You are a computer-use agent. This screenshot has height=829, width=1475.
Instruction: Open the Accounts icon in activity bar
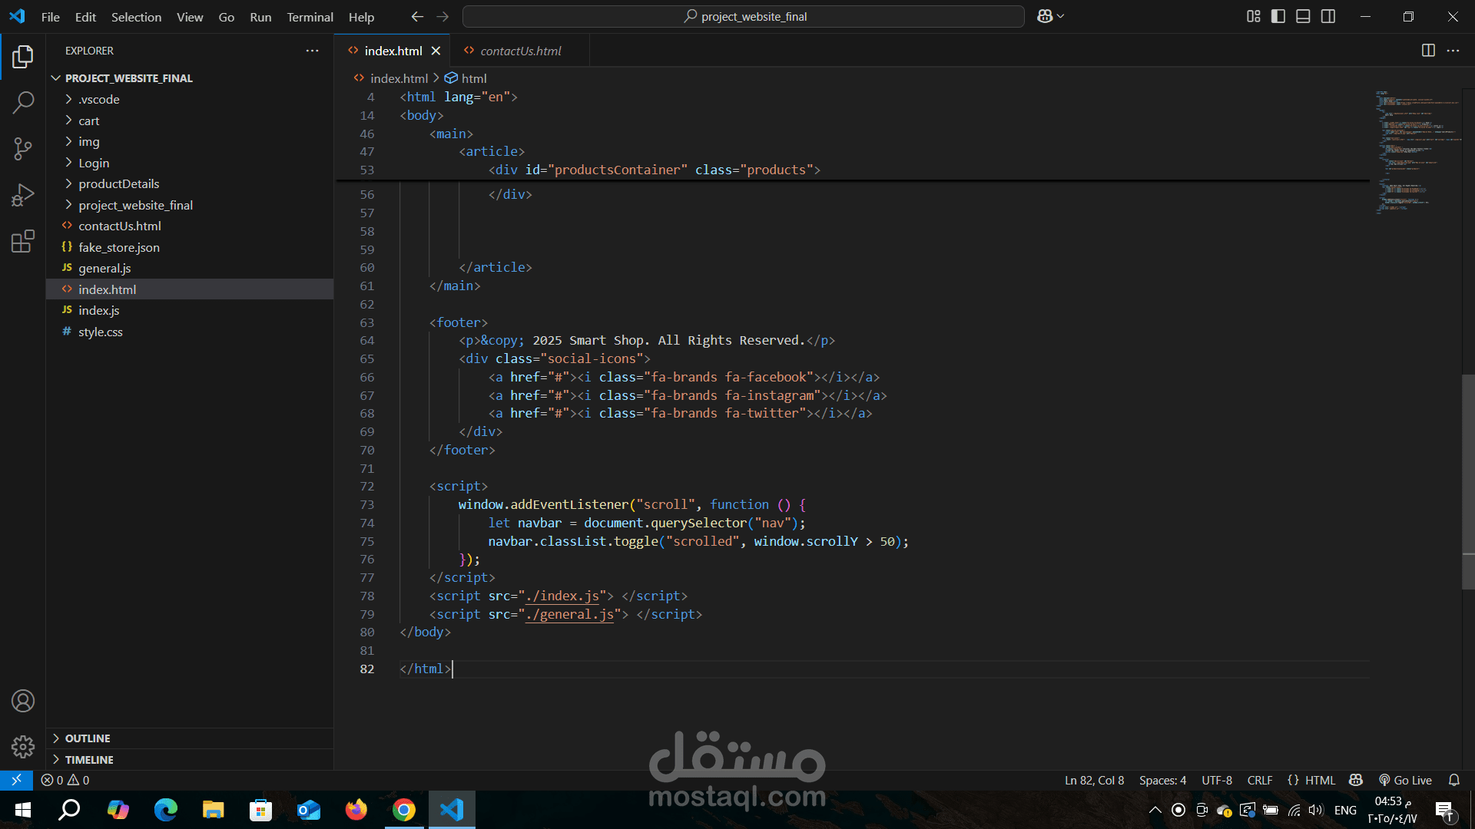(23, 701)
